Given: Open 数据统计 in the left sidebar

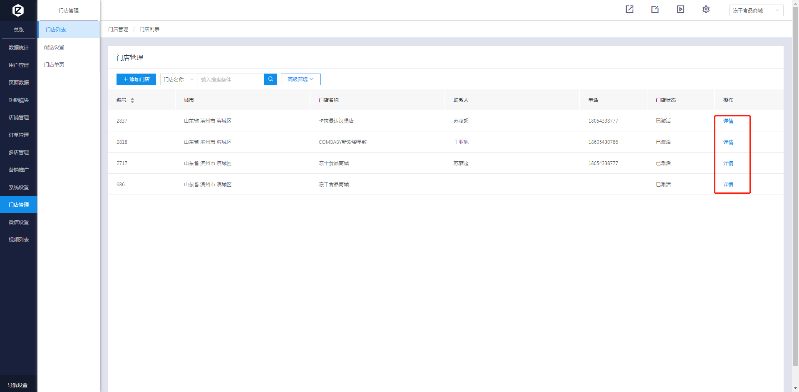Looking at the screenshot, I should [x=19, y=48].
